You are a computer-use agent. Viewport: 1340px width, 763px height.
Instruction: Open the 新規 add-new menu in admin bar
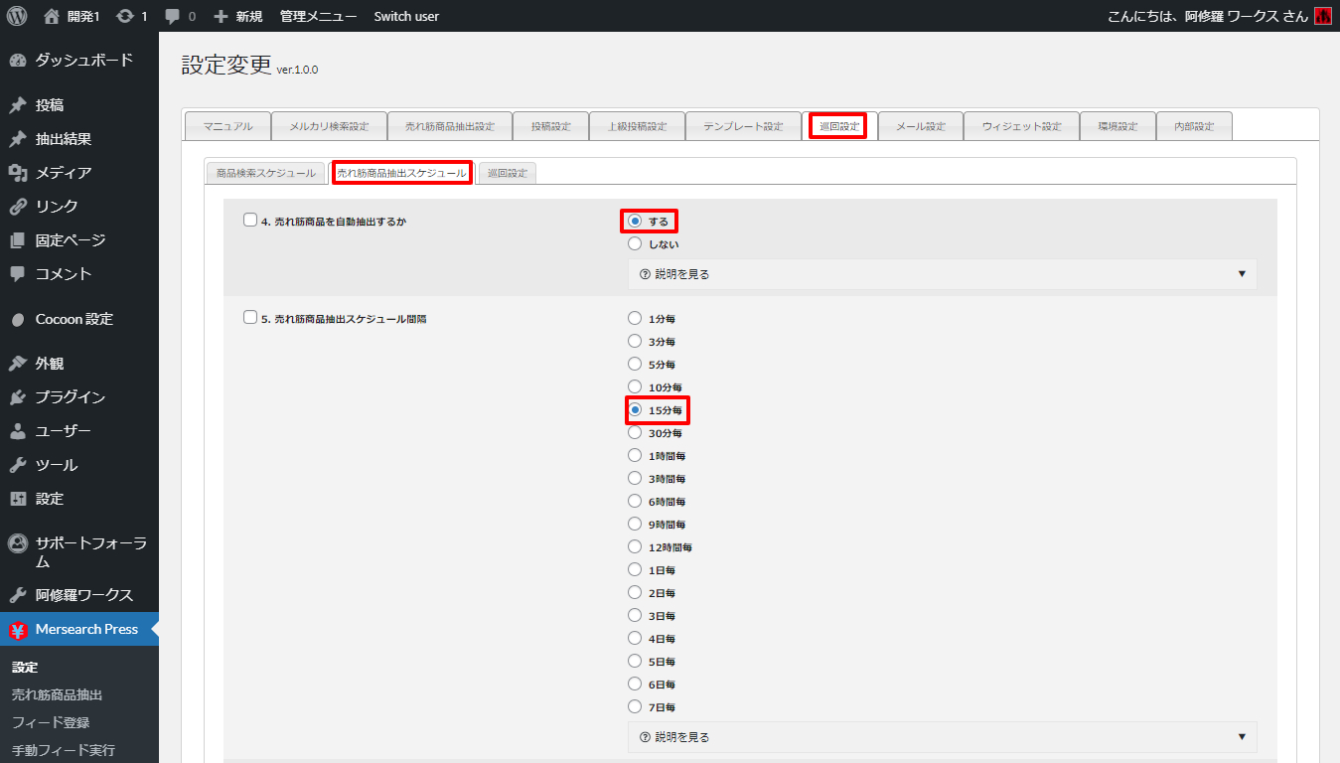[238, 16]
